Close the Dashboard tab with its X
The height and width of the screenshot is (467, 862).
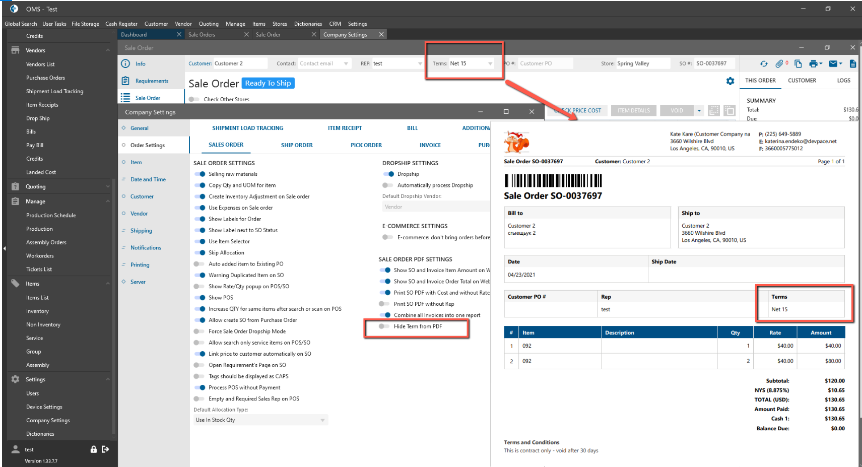179,34
